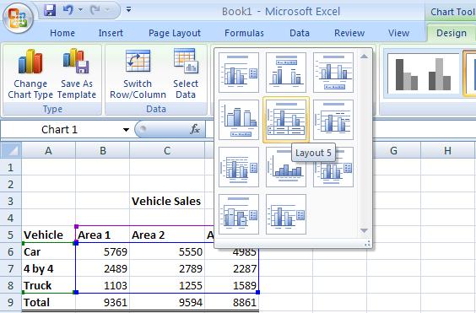Apply chart Layout 10 thumbnail
476x313 pixels.
pos(239,214)
